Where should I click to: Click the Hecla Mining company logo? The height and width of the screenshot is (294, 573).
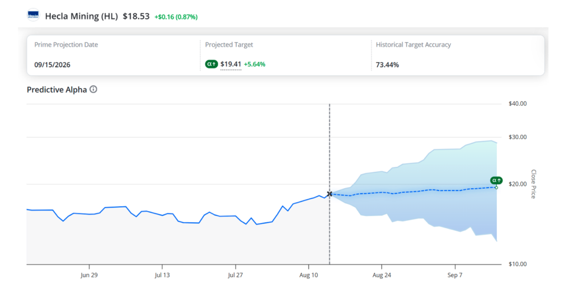(33, 15)
